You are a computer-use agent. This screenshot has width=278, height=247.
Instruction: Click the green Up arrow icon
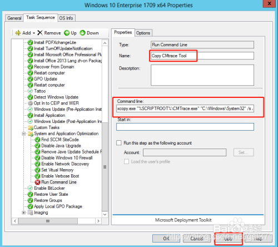pyautogui.click(x=67, y=33)
